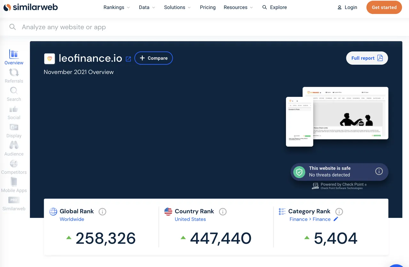Open the Social sidebar section
Image resolution: width=409 pixels, height=267 pixels.
click(x=14, y=113)
